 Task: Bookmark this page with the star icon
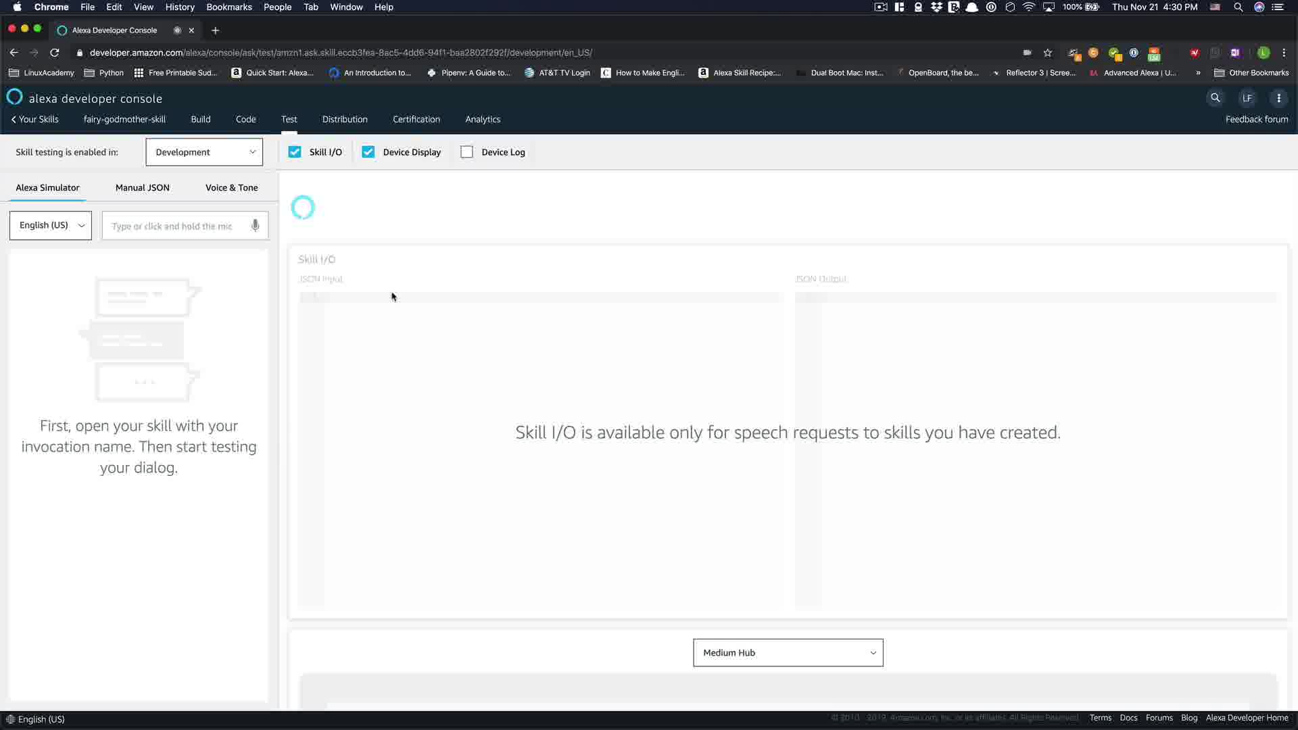point(1047,53)
